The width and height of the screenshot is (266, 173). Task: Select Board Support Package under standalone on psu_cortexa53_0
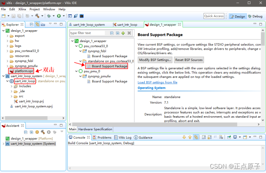[x=107, y=66]
